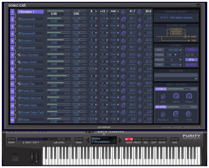This screenshot has height=168, width=209.
Task: Click the PANIC button
Action: (x=79, y=139)
